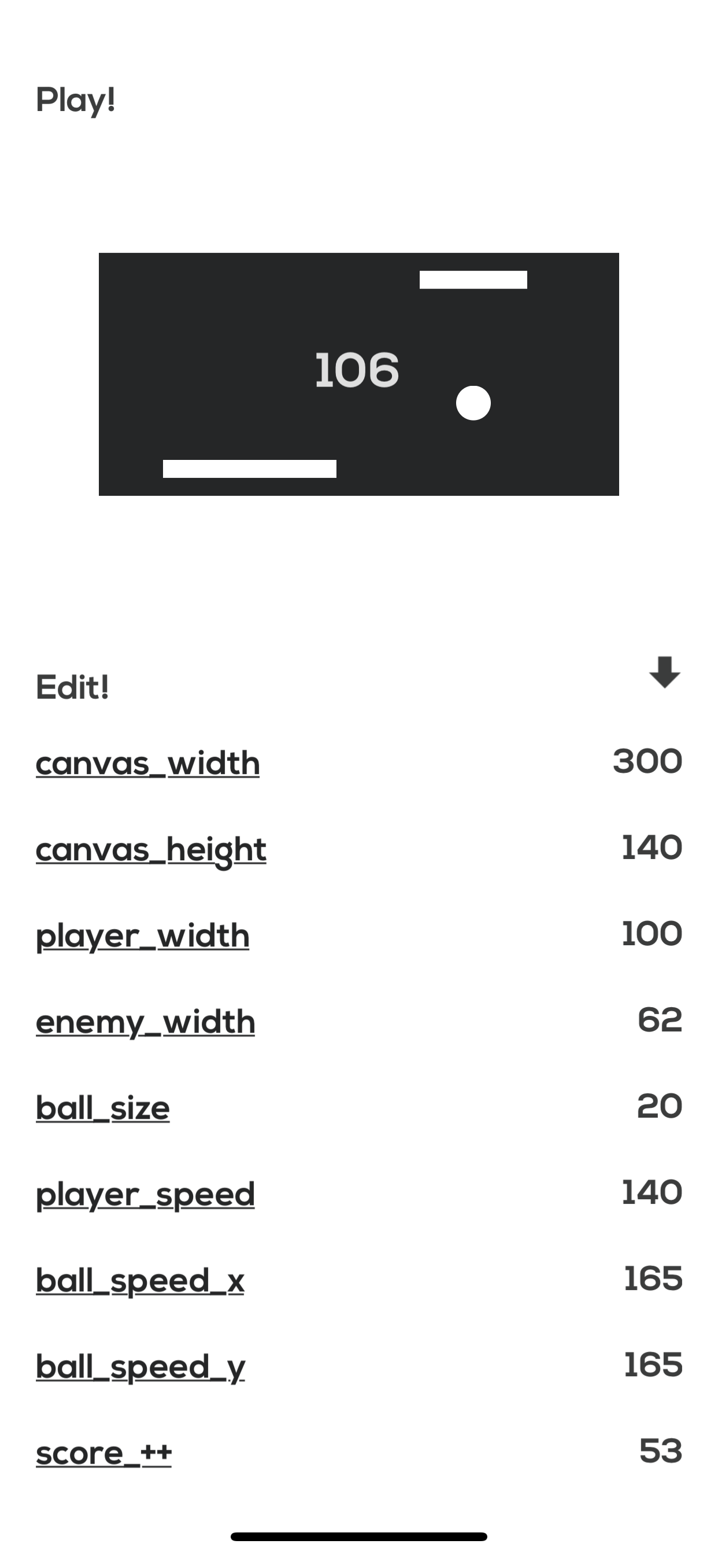
Task: Click the enemy paddle at top of canvas
Action: click(x=474, y=279)
